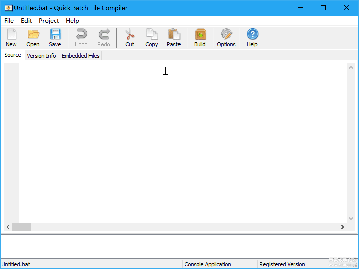The width and height of the screenshot is (359, 269).
Task: Click the horizontal scrollbar left arrow
Action: click(8, 227)
